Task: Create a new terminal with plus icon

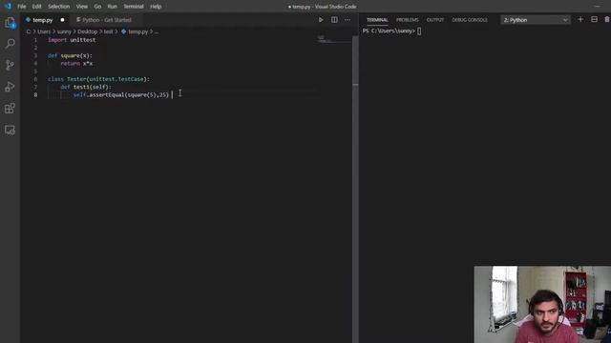Action: (580, 19)
